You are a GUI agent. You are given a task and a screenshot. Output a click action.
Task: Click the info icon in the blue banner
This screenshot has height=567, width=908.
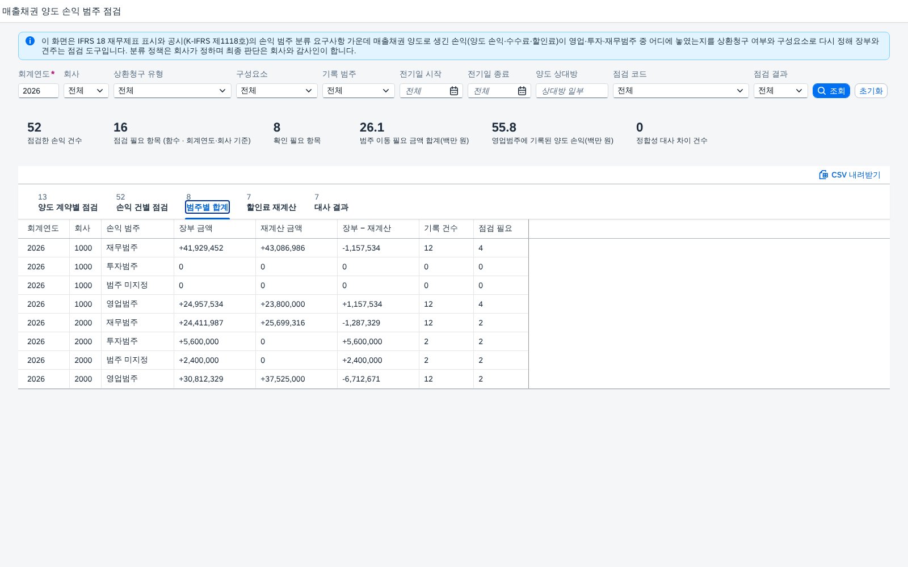click(x=30, y=41)
